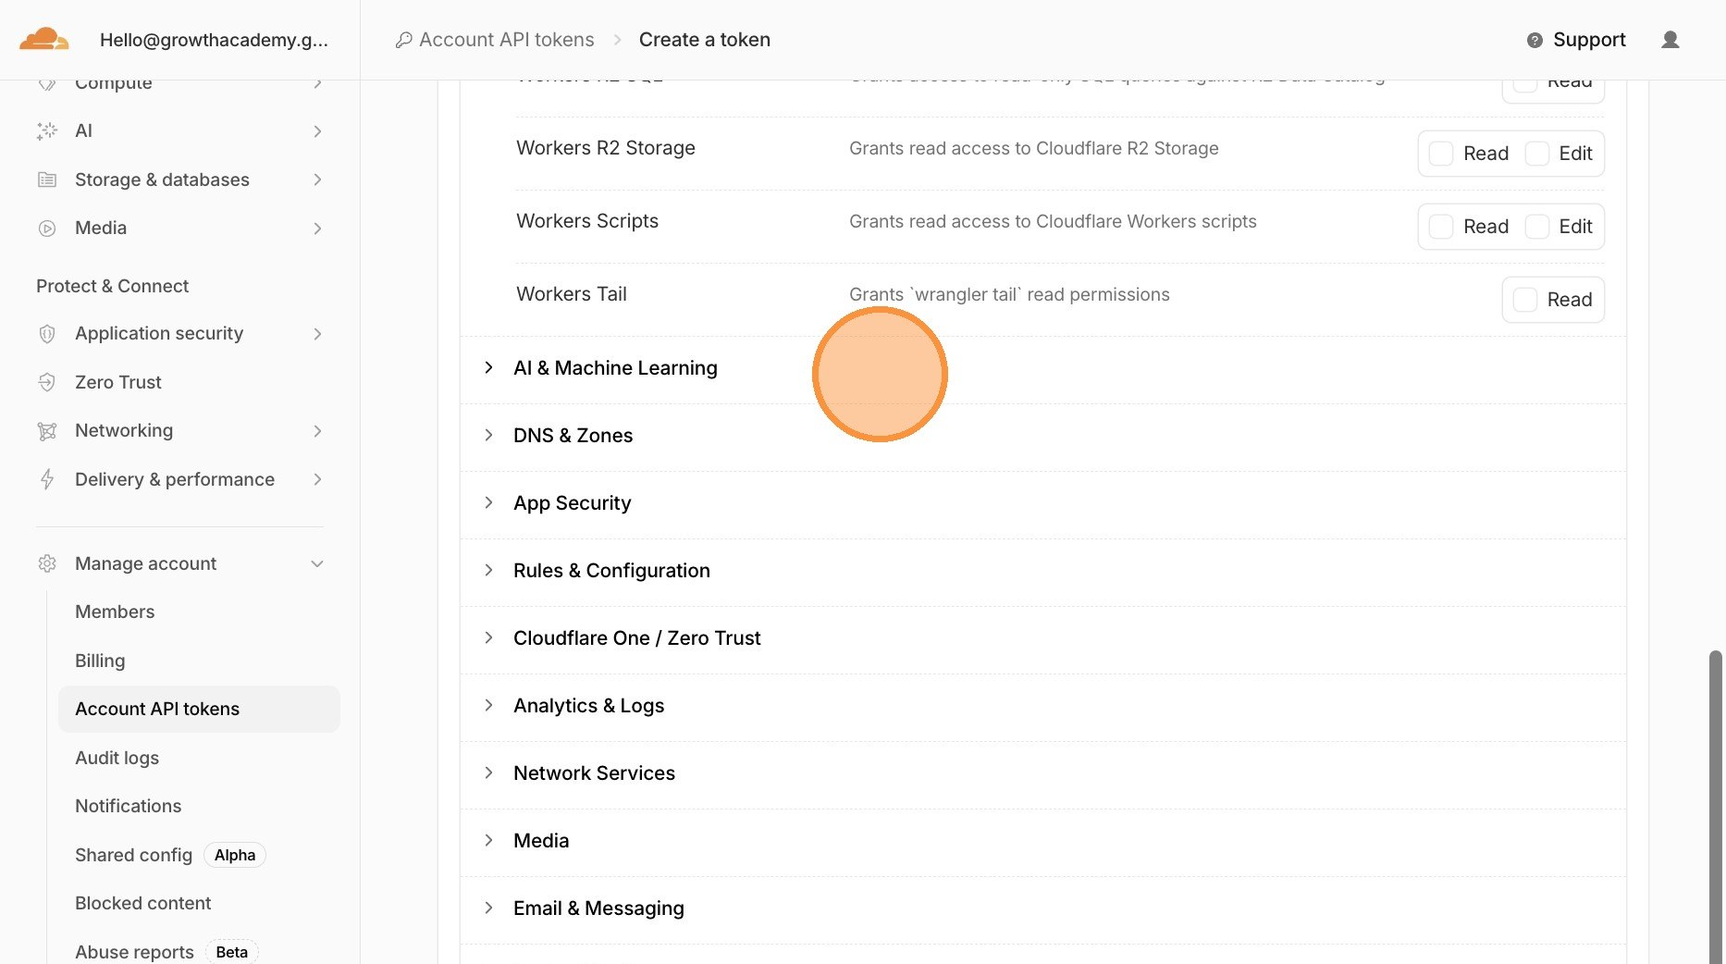Click the Workers R2 Storage permission name
The image size is (1726, 964).
point(606,148)
